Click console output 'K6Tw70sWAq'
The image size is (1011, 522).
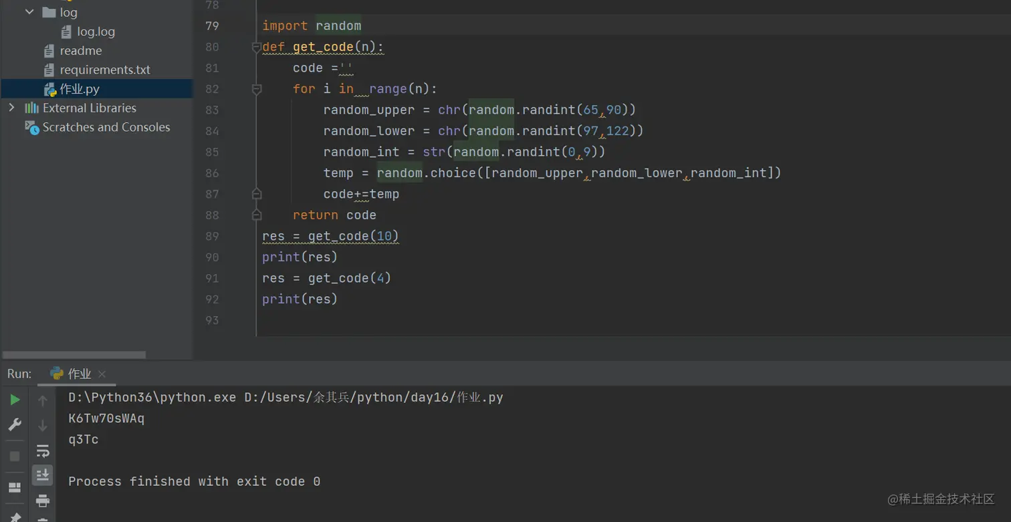106,418
